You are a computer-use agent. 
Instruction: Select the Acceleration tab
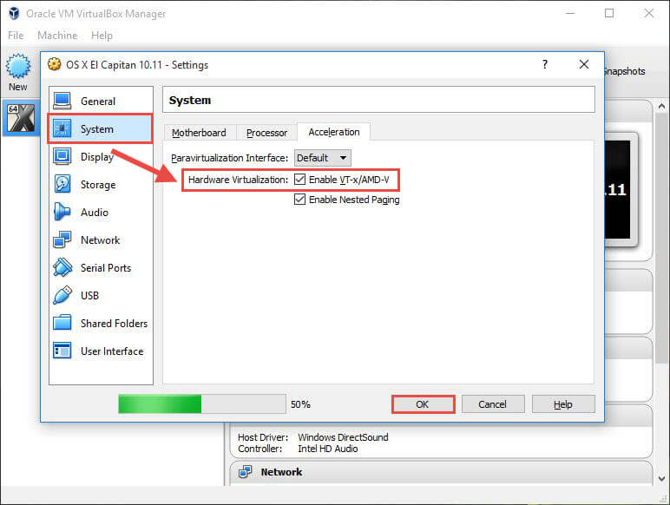pos(334,132)
